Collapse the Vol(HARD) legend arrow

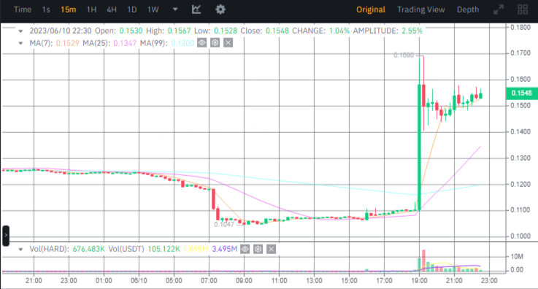pyautogui.click(x=20, y=250)
